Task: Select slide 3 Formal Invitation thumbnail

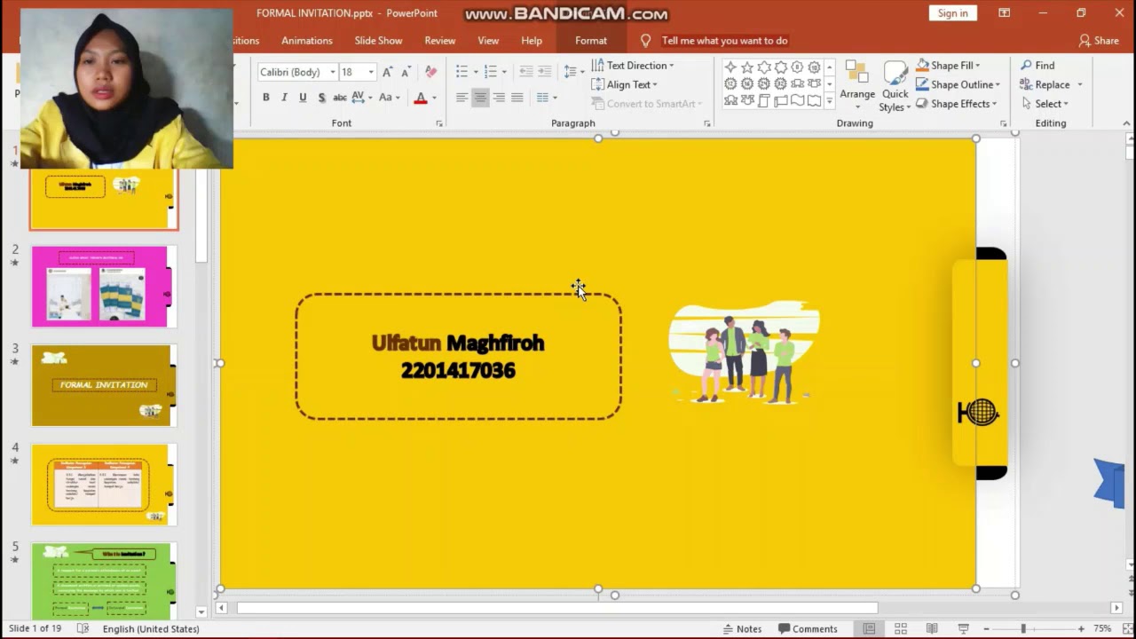Action: [104, 386]
